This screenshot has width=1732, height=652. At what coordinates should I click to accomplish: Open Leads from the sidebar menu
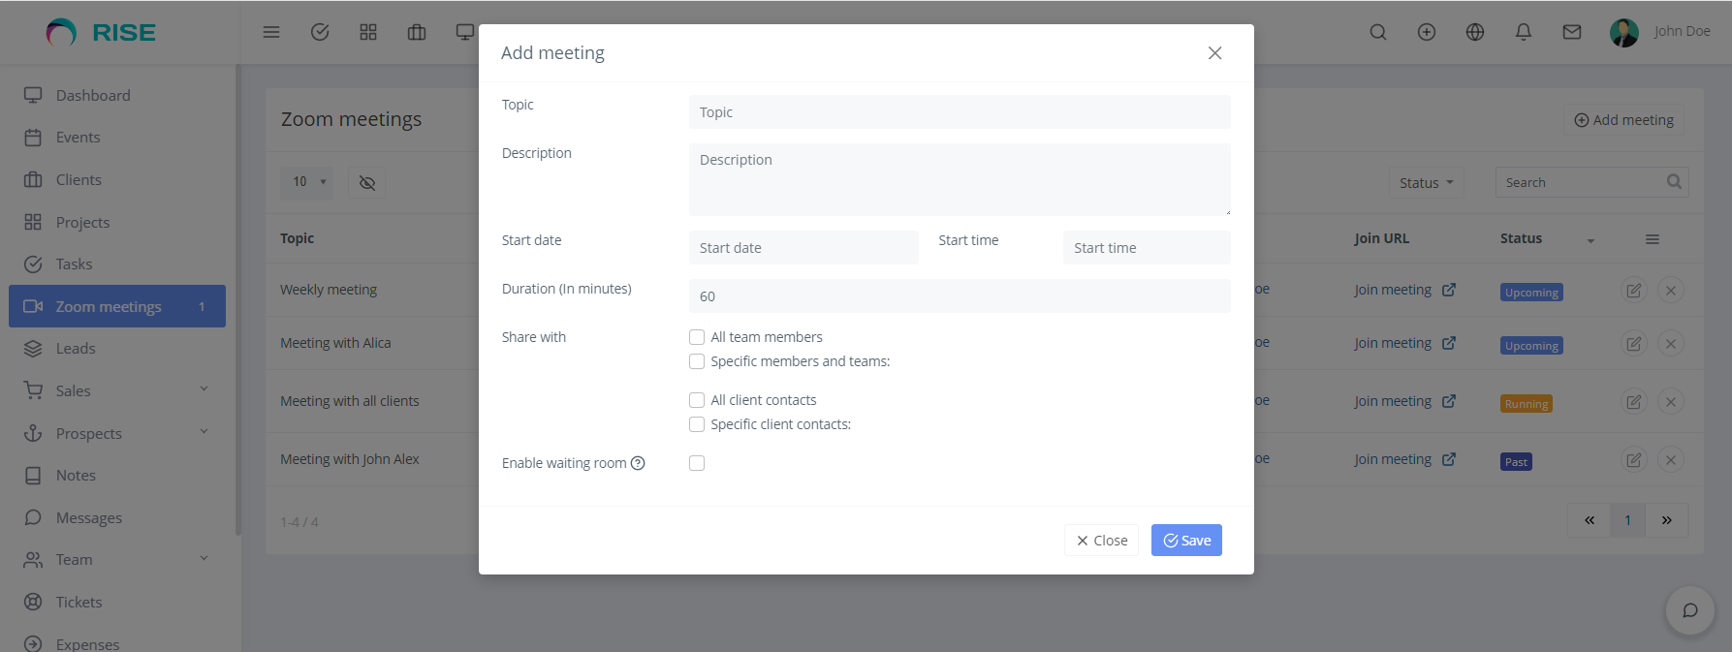[76, 349]
